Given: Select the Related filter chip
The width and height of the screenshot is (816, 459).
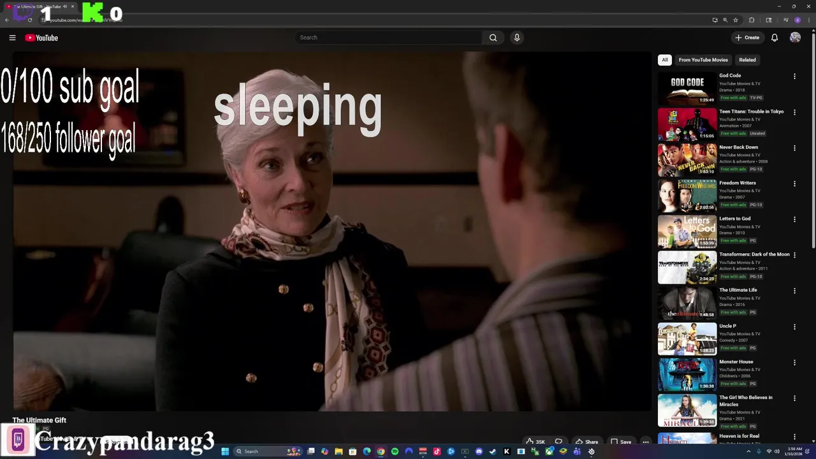Looking at the screenshot, I should [747, 60].
